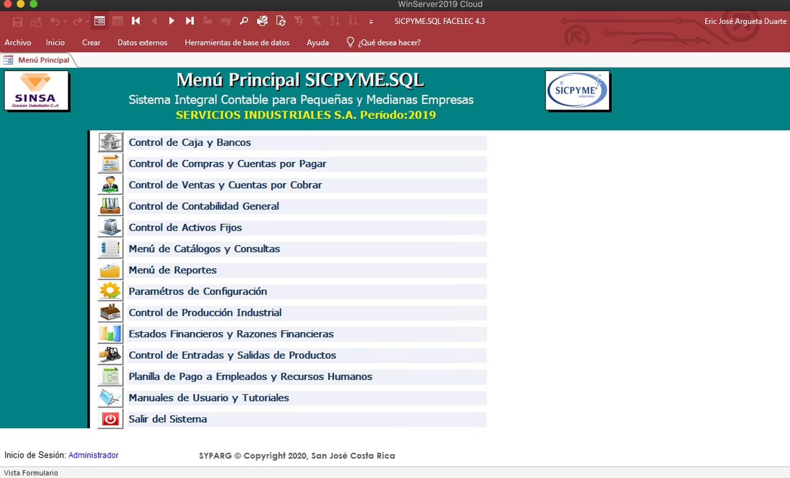790x478 pixels.
Task: Open the Catálogos y Consultas list icon
Action: coord(110,248)
